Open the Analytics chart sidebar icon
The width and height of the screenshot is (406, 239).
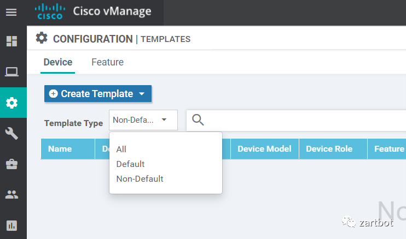coord(11,225)
